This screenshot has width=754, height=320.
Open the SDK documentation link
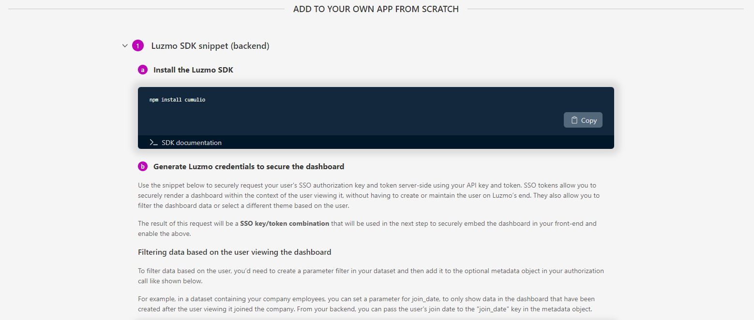coord(191,143)
